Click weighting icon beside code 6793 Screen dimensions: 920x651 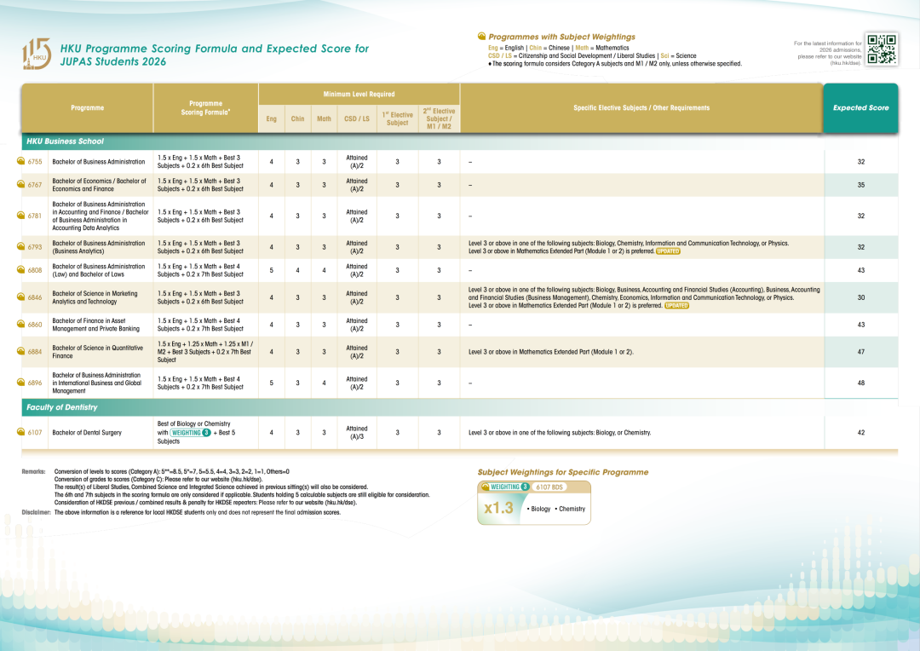(x=21, y=246)
